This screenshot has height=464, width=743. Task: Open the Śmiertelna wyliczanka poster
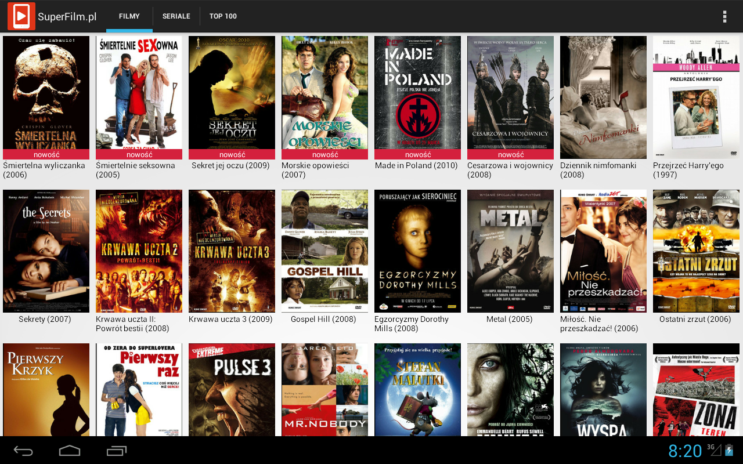click(x=46, y=97)
